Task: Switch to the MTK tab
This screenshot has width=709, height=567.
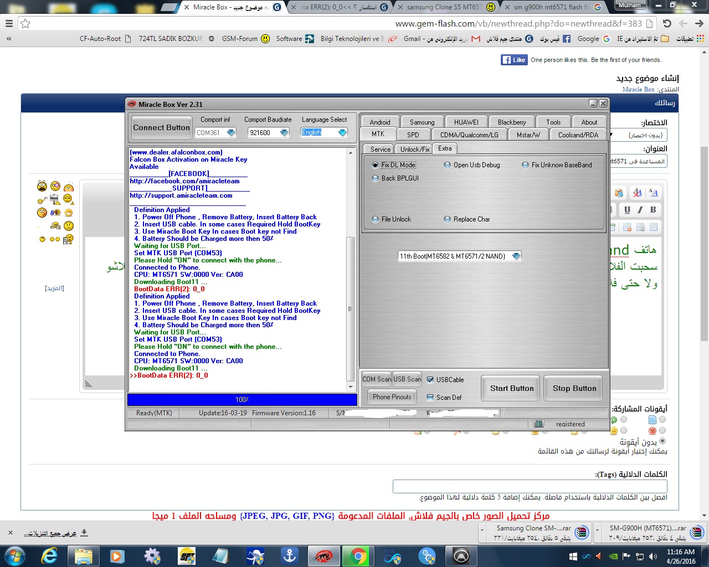Action: [378, 134]
